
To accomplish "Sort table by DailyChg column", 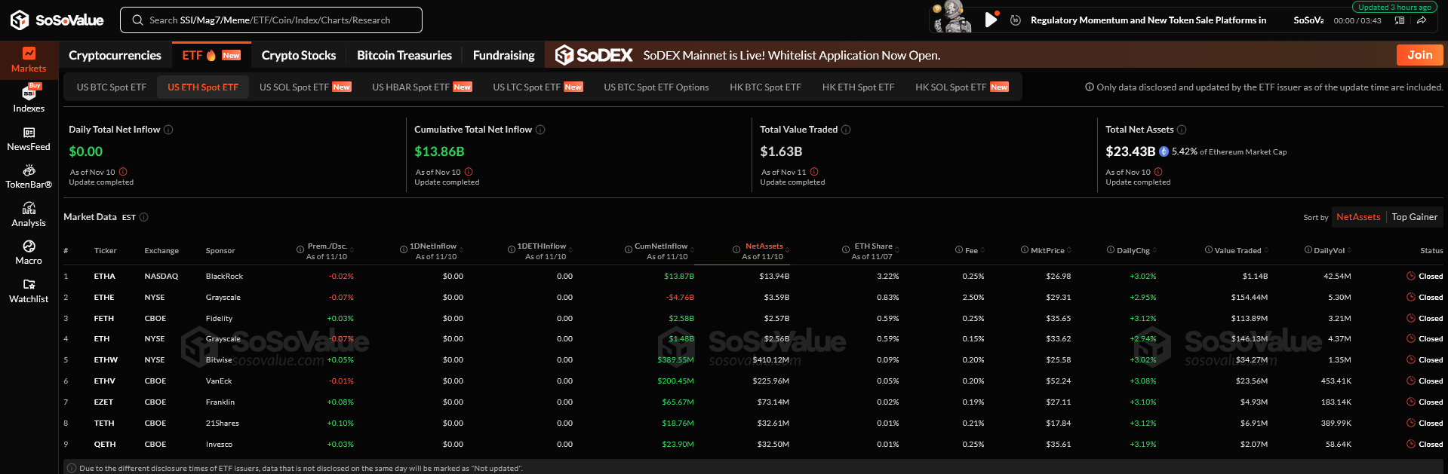I will click(x=1154, y=250).
